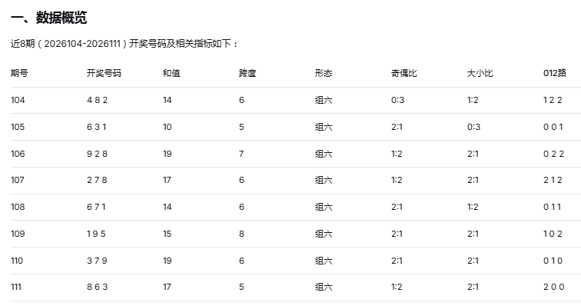This screenshot has height=306, width=581.
Task: Click winning numbers 3 7 9
Action: pos(97,261)
